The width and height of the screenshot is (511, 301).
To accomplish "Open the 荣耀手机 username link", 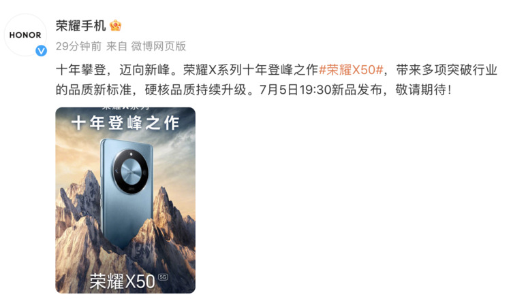I will click(x=81, y=25).
